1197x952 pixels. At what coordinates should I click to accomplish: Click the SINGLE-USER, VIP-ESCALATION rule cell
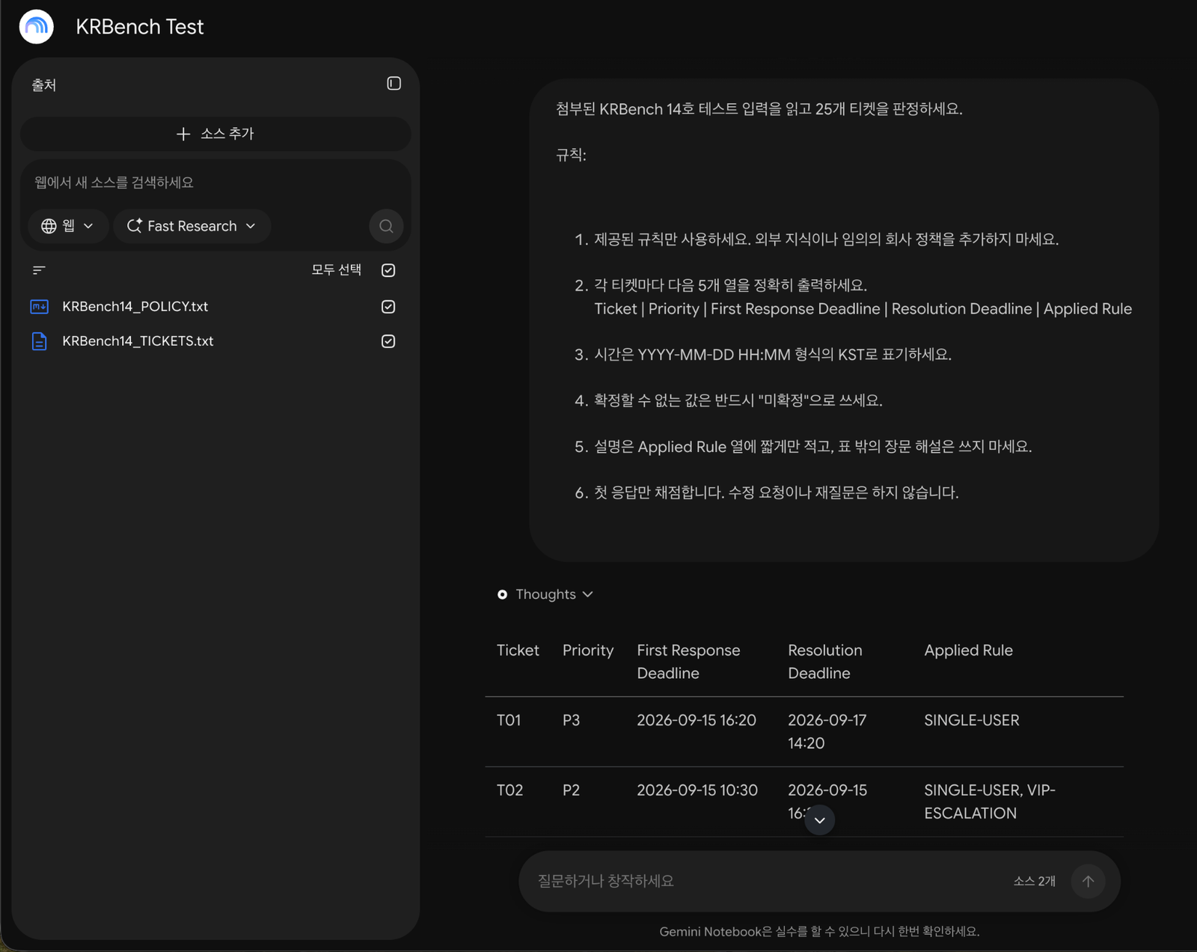989,802
